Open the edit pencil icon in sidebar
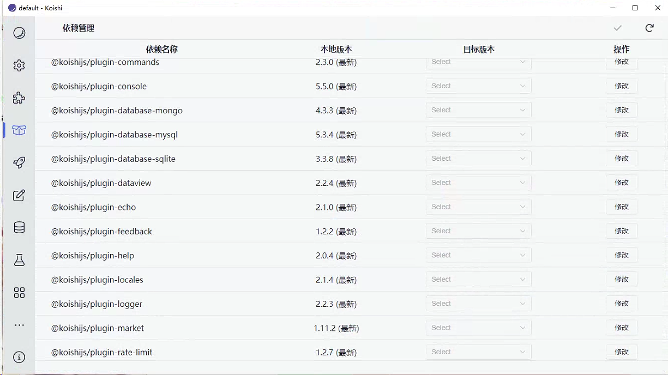The width and height of the screenshot is (668, 375). pyautogui.click(x=19, y=195)
